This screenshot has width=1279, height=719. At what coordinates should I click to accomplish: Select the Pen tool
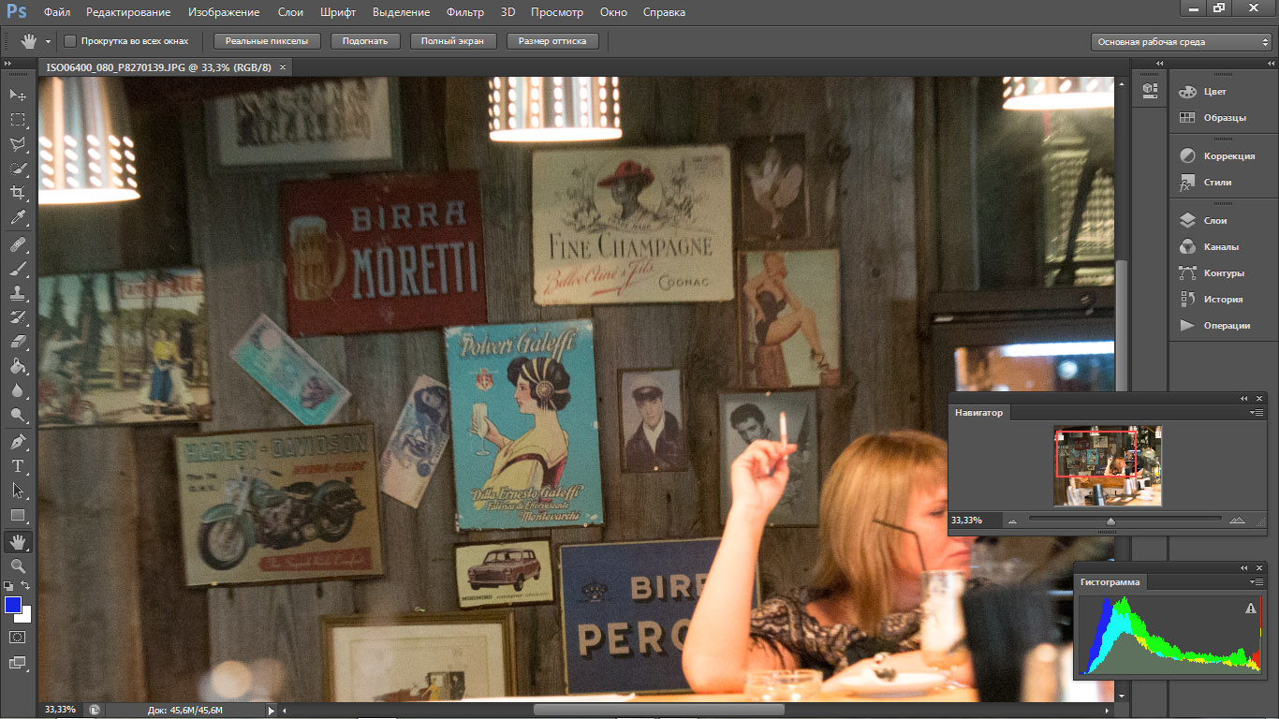pyautogui.click(x=18, y=441)
